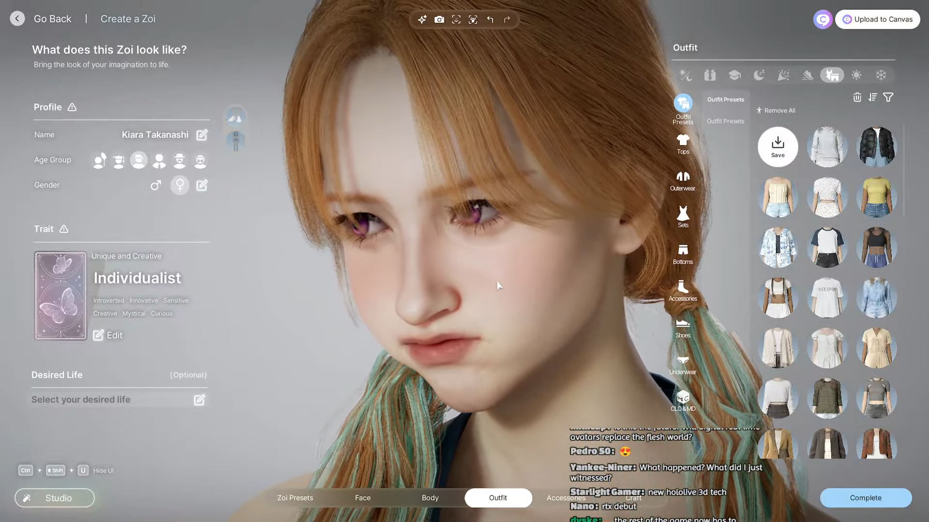Image resolution: width=929 pixels, height=522 pixels.
Task: Switch to the Body tab
Action: tap(430, 497)
